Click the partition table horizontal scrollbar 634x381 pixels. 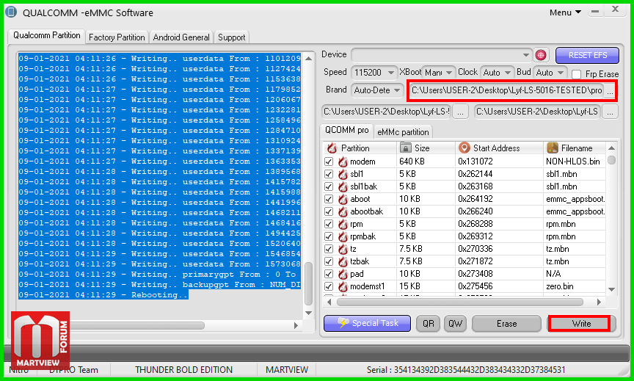coord(460,302)
